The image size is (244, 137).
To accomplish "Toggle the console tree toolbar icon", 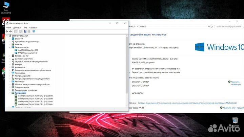I will (x=15, y=31).
